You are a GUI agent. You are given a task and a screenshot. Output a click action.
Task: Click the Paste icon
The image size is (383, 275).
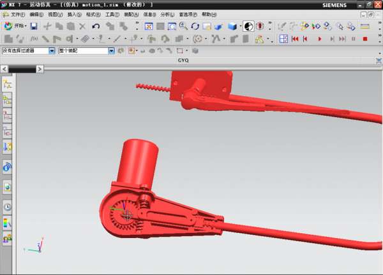71,26
